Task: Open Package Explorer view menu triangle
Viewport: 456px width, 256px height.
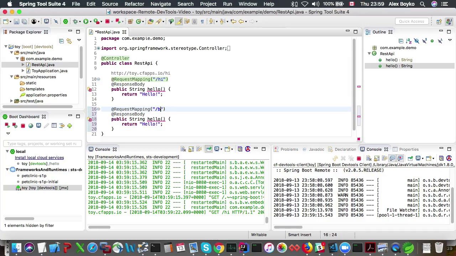Action: pos(79,41)
